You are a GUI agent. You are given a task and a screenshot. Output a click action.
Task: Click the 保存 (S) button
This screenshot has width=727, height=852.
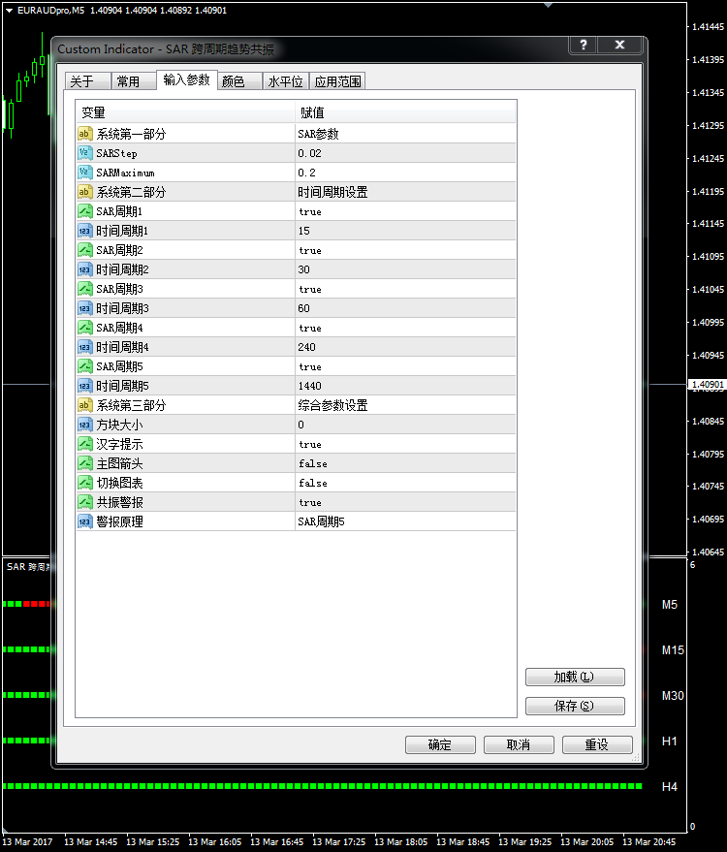point(575,706)
